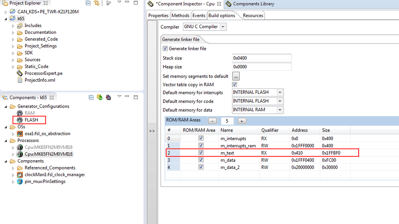The width and height of the screenshot is (399, 224).
Task: Switch to the Properties tab
Action: point(158,16)
